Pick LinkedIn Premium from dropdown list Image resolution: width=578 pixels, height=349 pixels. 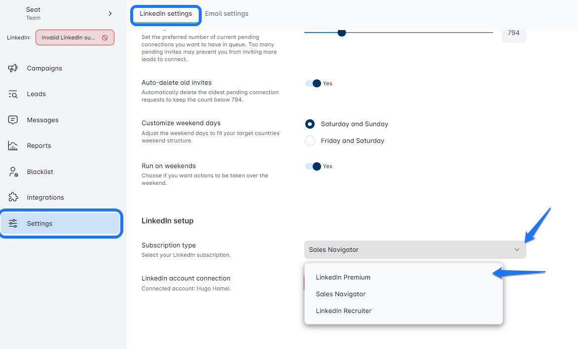(x=343, y=277)
